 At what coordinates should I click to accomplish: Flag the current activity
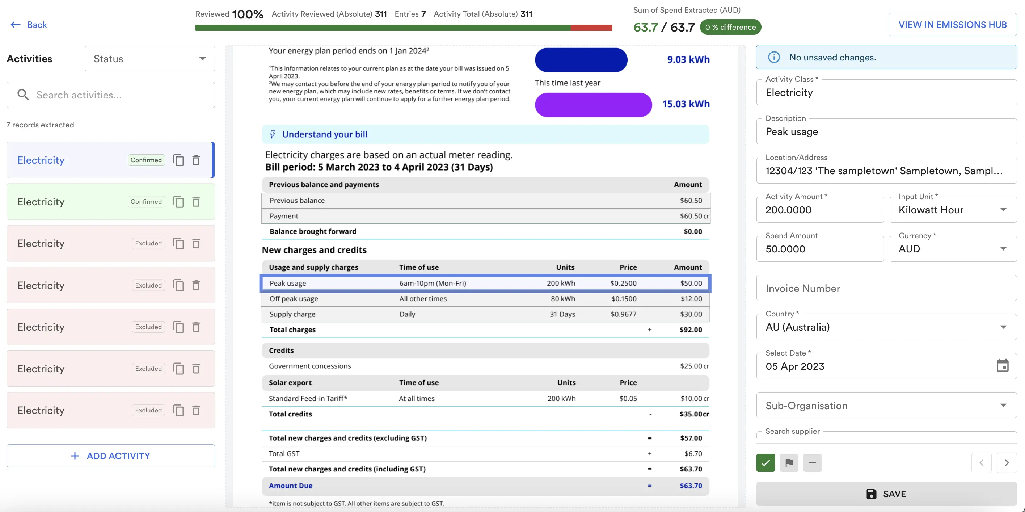pos(789,463)
